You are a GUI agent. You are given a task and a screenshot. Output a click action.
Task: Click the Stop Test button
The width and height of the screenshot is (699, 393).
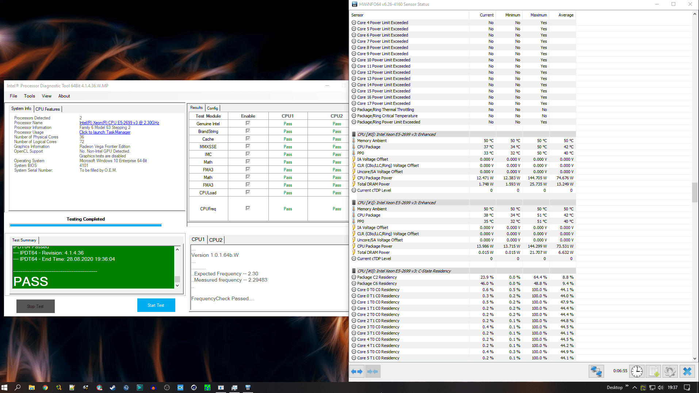tap(35, 306)
